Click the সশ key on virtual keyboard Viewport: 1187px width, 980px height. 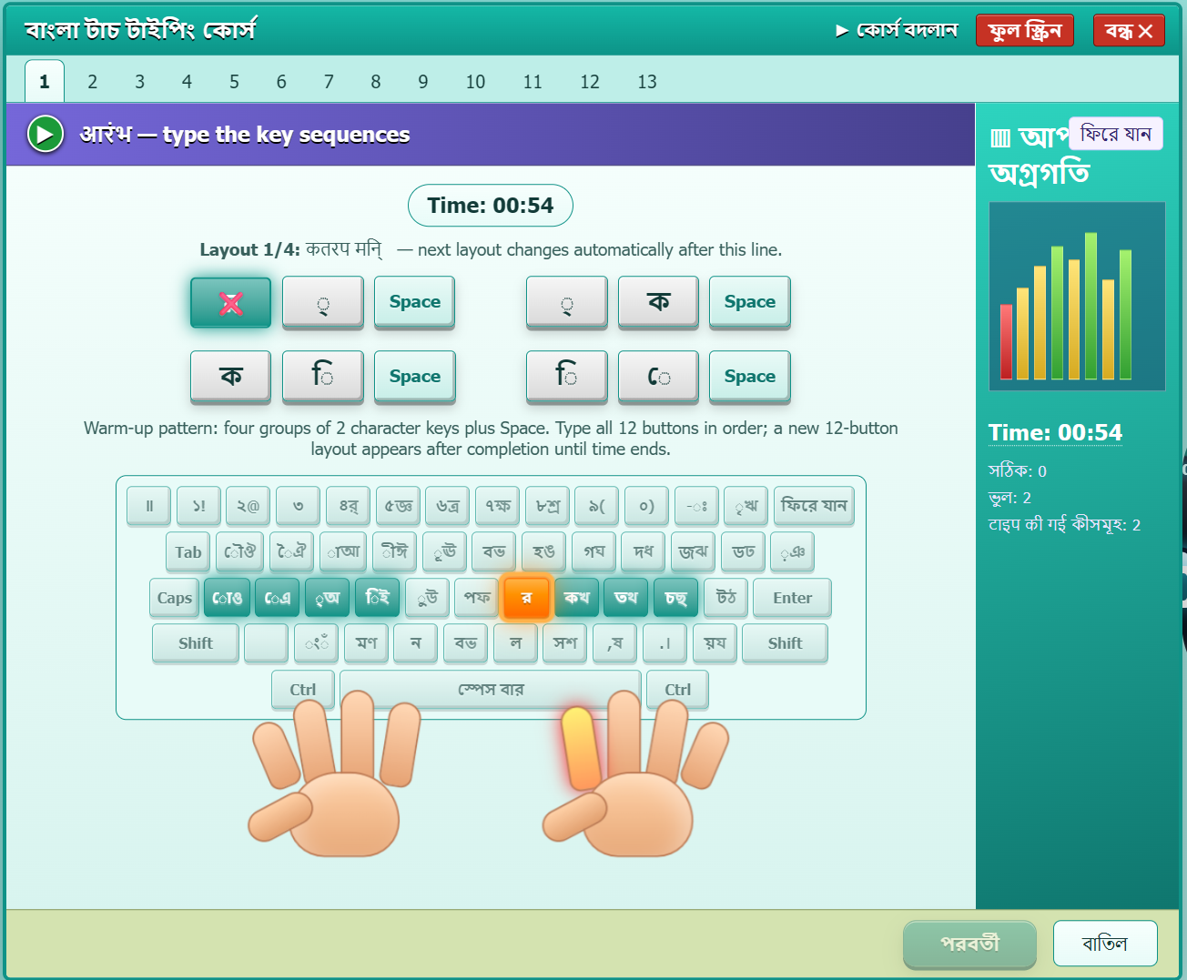pos(565,643)
